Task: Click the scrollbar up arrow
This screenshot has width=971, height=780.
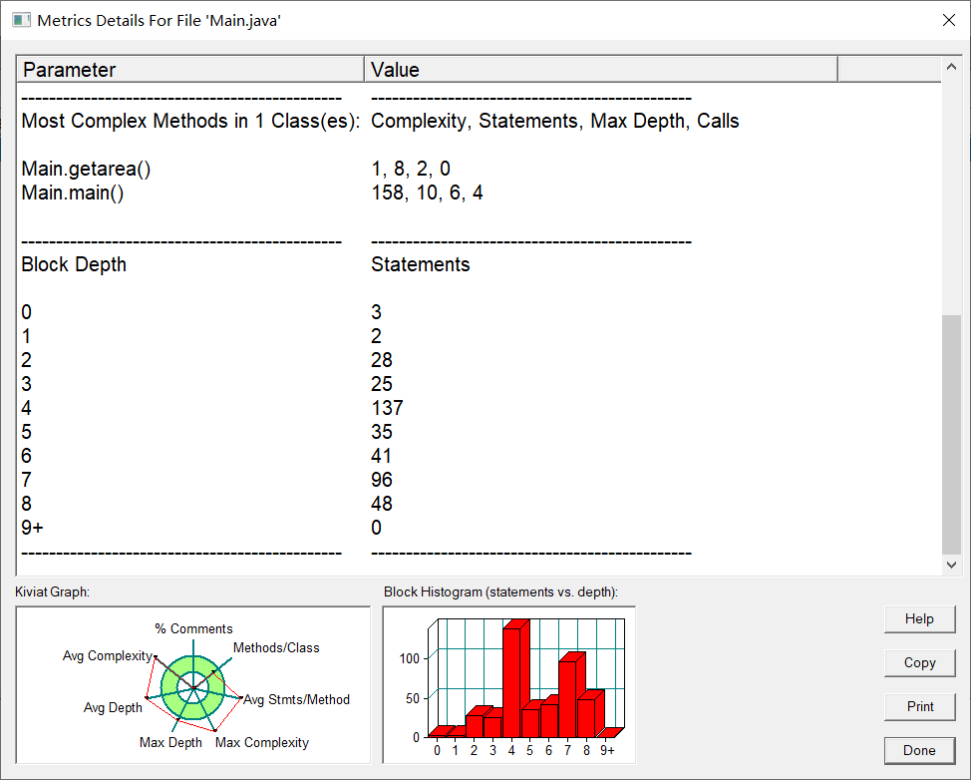Action: [x=952, y=67]
